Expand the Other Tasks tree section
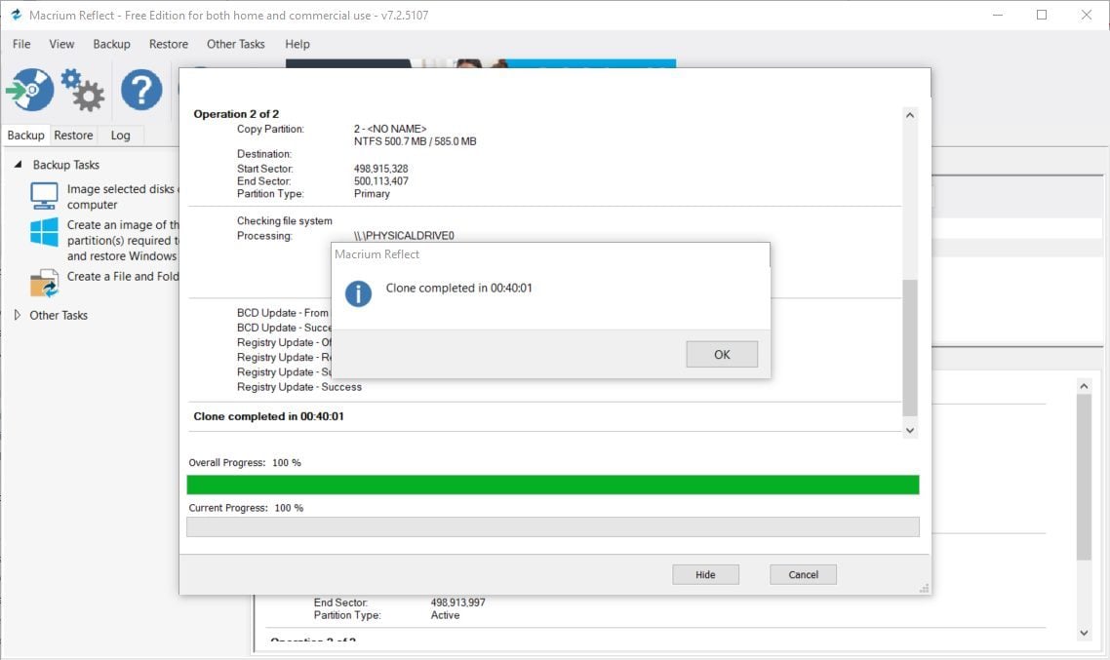The image size is (1110, 660). pyautogui.click(x=17, y=315)
